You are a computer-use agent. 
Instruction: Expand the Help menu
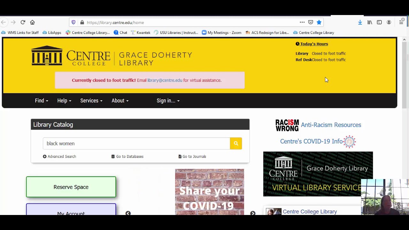point(64,101)
